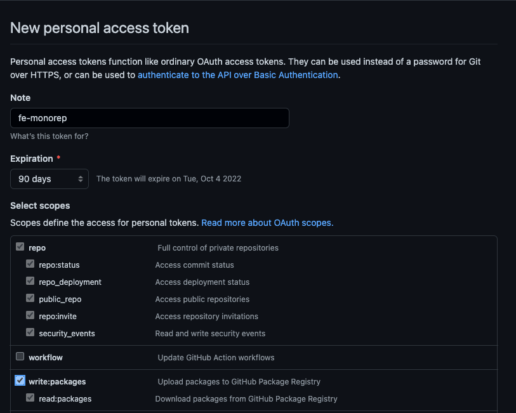
Task: Check the security_events scope
Action: [x=30, y=332]
